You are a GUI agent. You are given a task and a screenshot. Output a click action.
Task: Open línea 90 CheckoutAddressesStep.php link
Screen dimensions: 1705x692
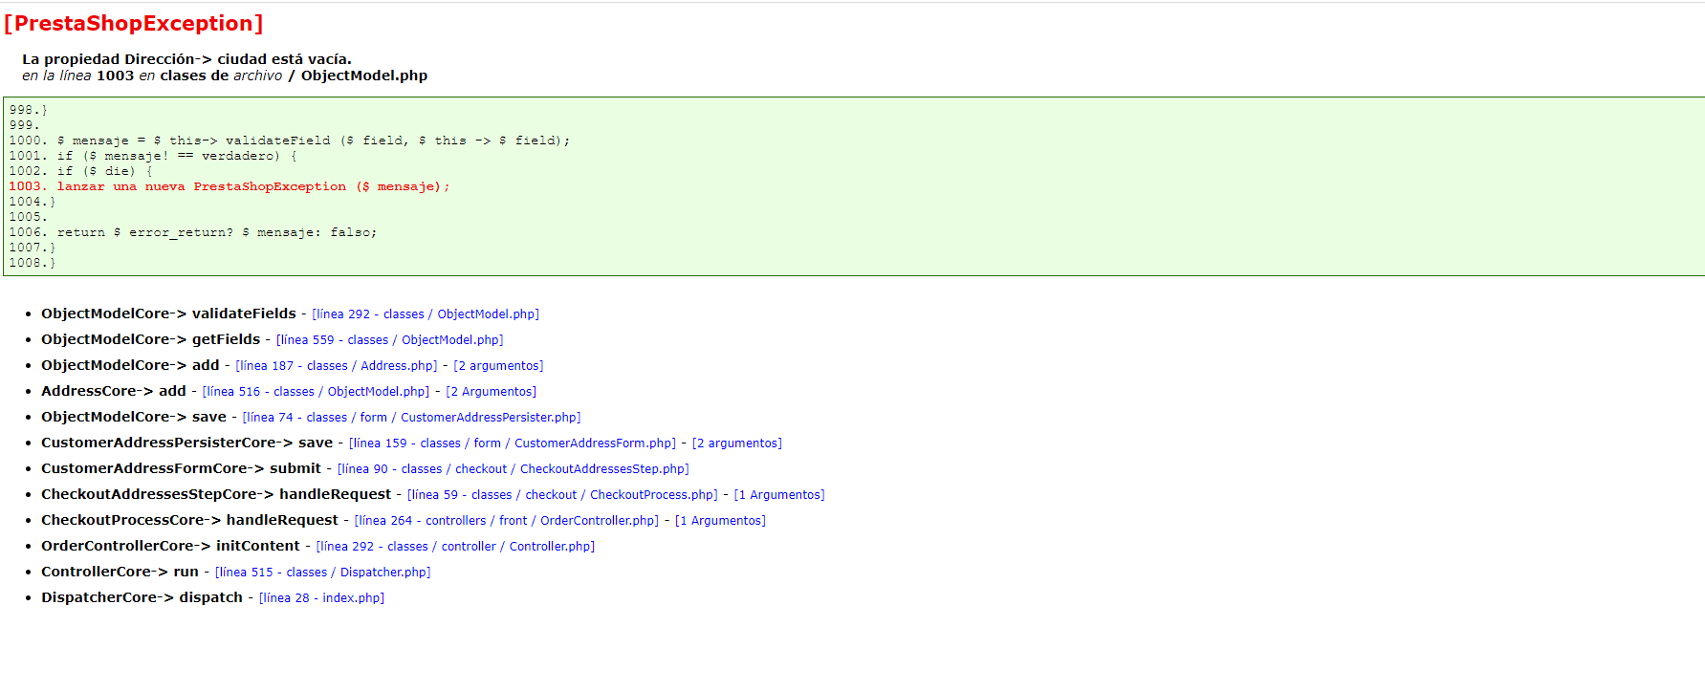[513, 469]
